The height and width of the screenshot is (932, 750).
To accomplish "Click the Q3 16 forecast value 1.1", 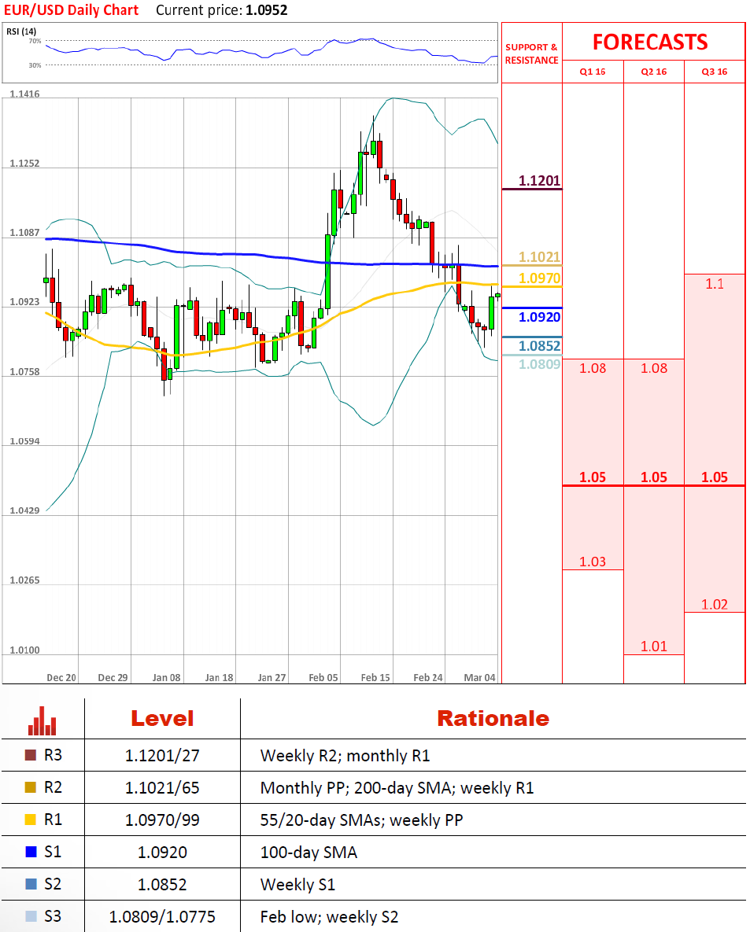I will click(x=715, y=283).
